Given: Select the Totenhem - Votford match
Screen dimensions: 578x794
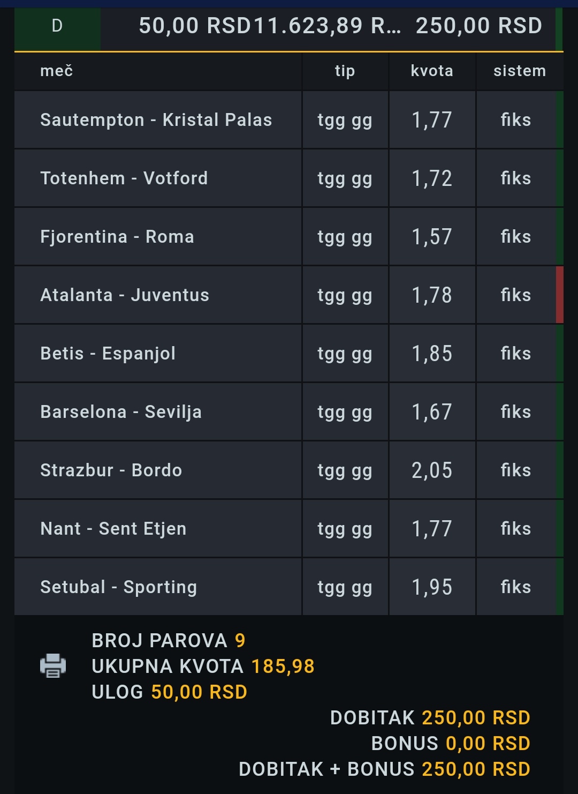Looking at the screenshot, I should 289,178.
